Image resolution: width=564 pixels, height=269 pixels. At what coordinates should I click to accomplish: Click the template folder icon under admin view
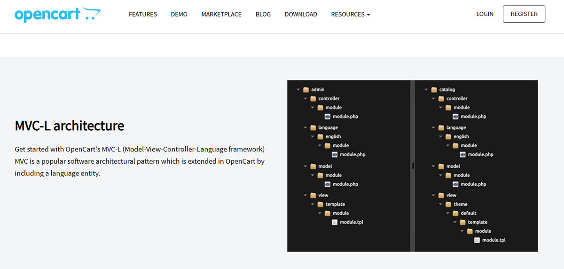pos(321,204)
